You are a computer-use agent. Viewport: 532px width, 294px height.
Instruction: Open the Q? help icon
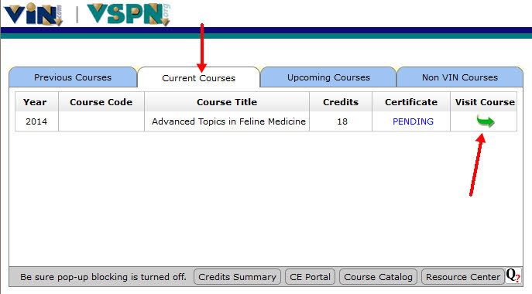click(513, 275)
